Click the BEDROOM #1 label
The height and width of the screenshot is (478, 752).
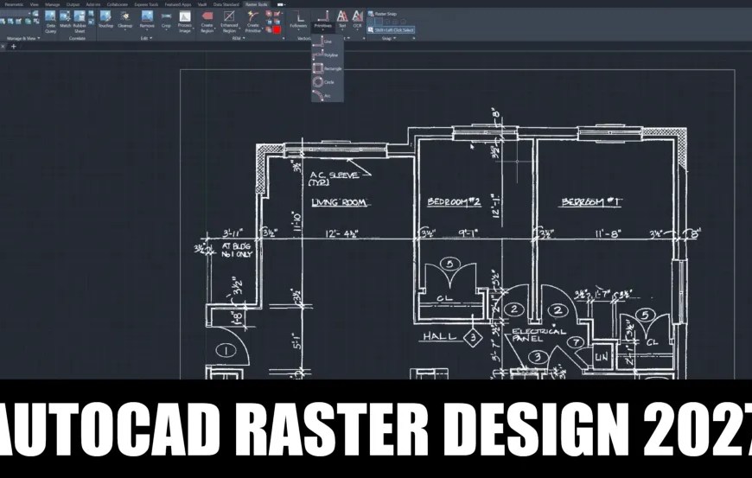(591, 202)
